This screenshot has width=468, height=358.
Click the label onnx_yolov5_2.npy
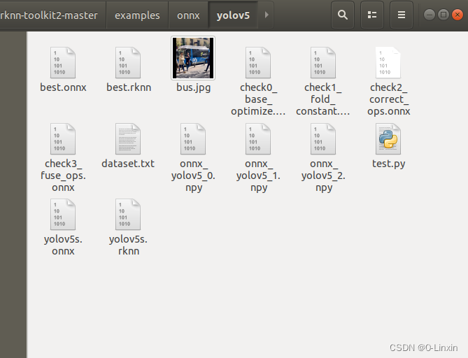tap(323, 176)
